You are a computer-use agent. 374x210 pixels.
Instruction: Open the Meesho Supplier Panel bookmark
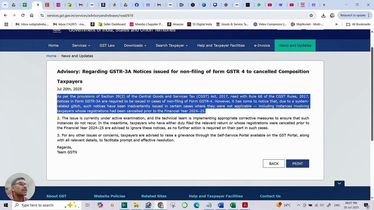pos(146,24)
